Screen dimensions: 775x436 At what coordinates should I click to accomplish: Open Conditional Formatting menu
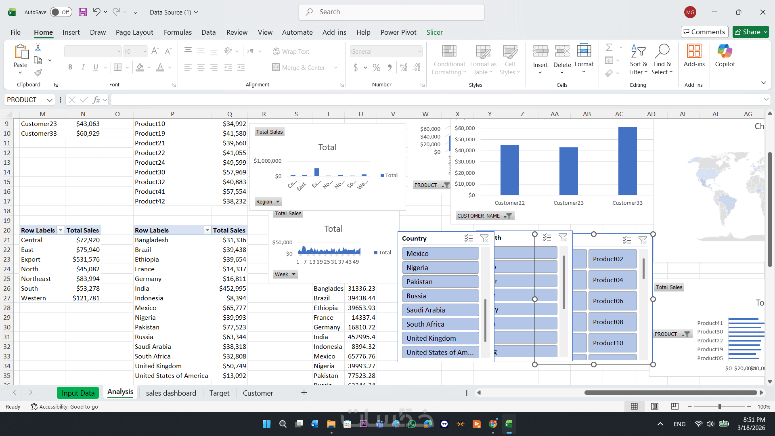click(x=449, y=60)
